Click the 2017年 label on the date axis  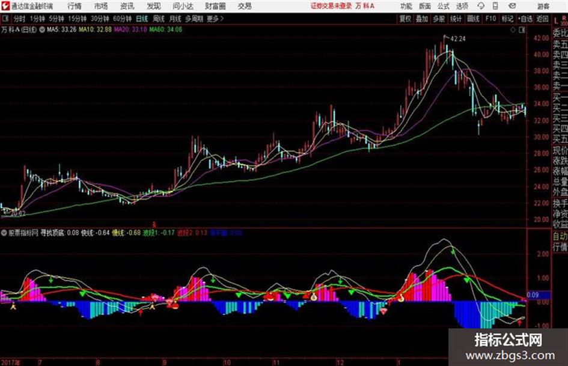tap(10, 362)
